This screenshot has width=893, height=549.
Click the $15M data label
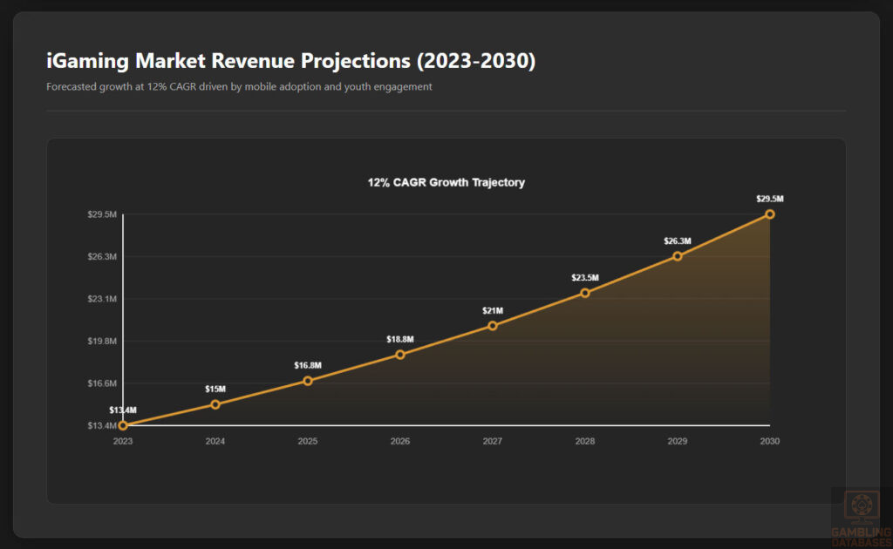pyautogui.click(x=215, y=389)
